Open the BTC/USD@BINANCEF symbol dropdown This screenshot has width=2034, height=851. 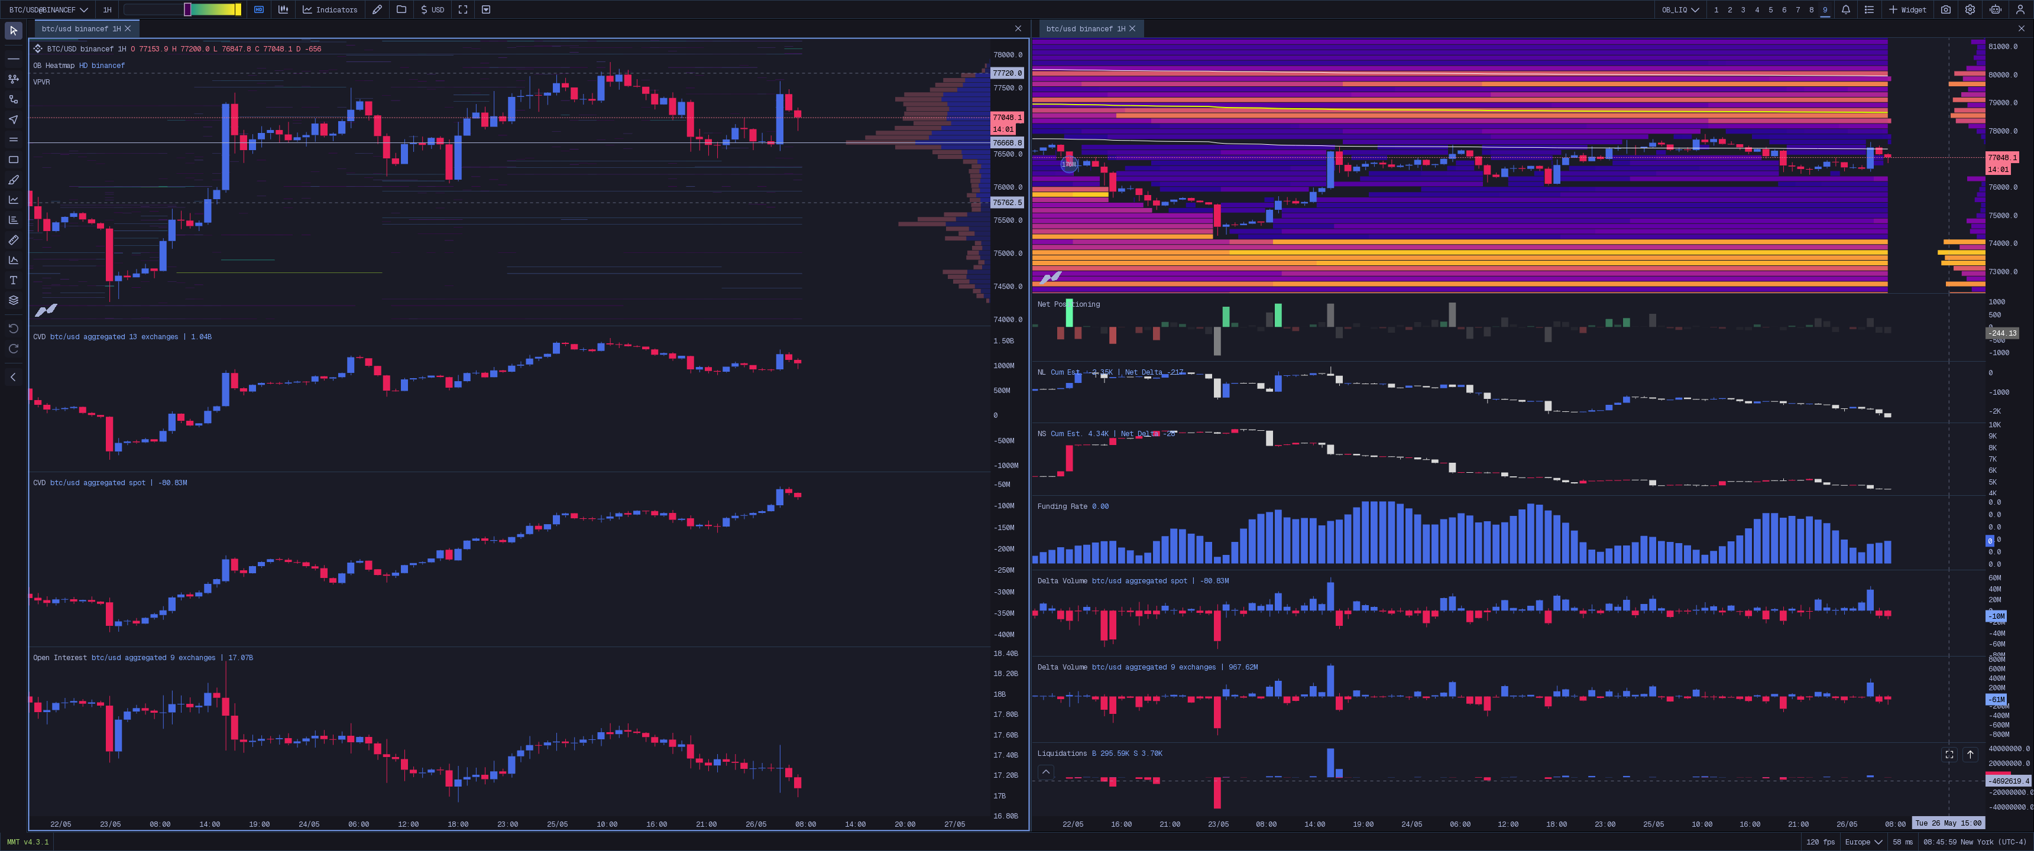tap(48, 9)
